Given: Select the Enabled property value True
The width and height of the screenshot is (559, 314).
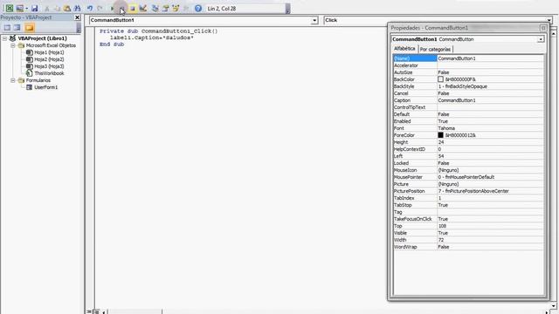Looking at the screenshot, I should pyautogui.click(x=491, y=121).
